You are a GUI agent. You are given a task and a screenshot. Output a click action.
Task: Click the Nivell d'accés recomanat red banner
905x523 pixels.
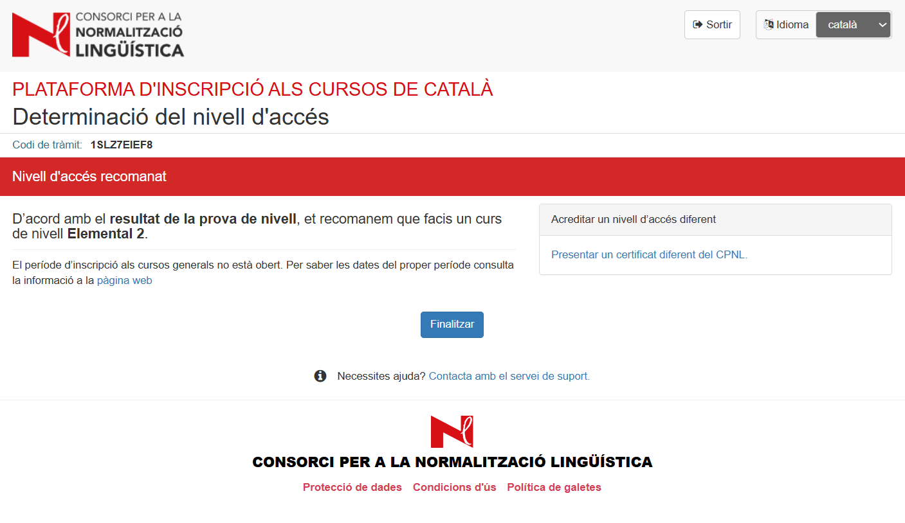89,177
